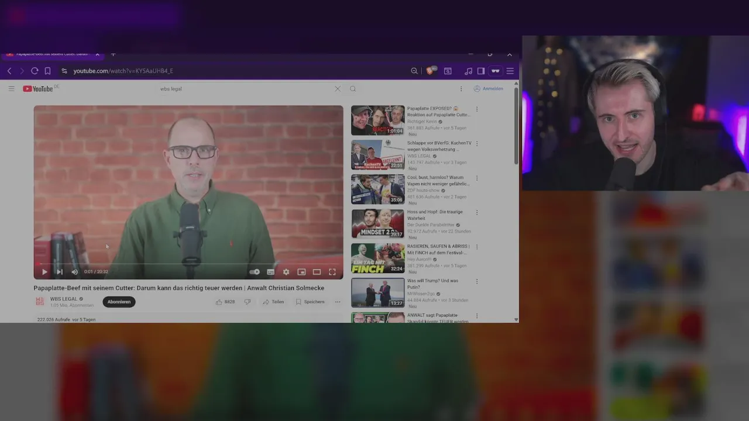This screenshot has height=421, width=749.
Task: Toggle the autoplay switch in player
Action: tap(255, 272)
